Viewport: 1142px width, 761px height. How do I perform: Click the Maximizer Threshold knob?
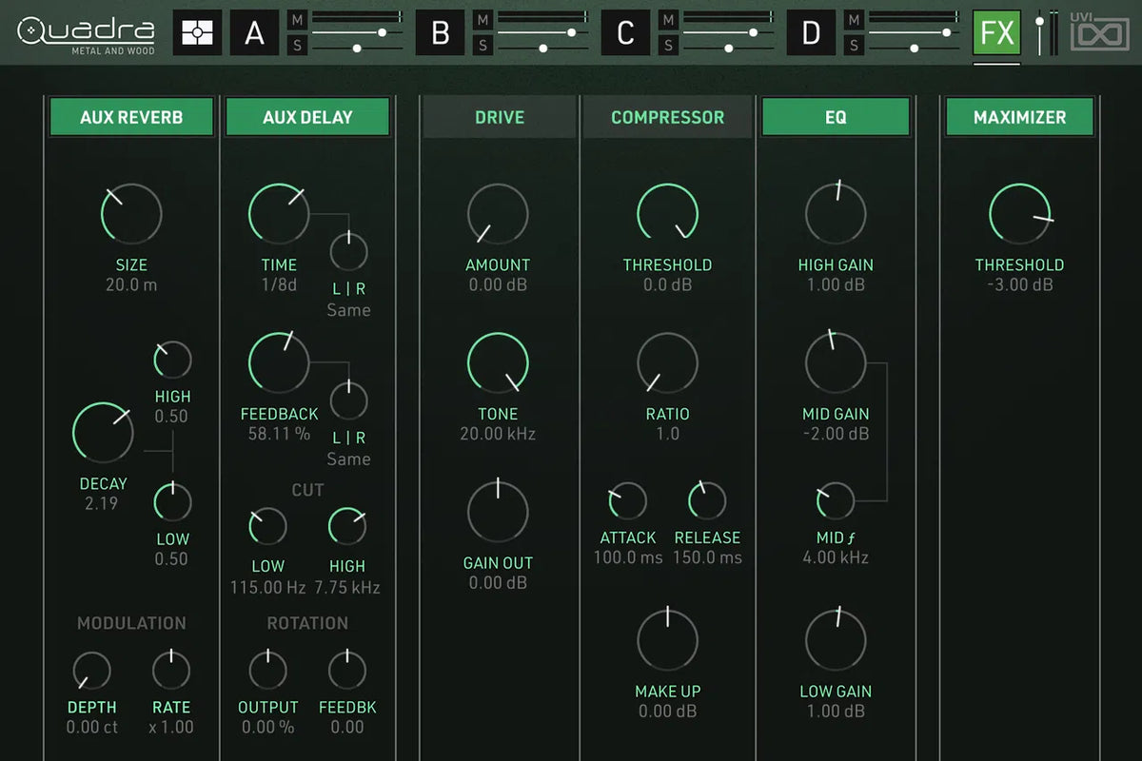pos(1019,214)
